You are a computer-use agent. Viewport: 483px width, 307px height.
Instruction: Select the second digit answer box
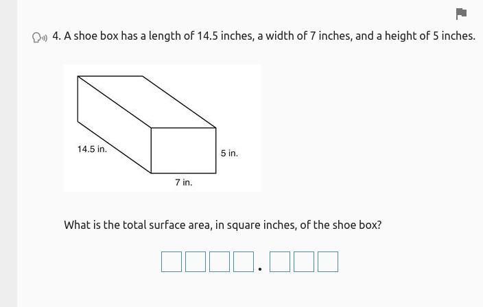tap(196, 262)
